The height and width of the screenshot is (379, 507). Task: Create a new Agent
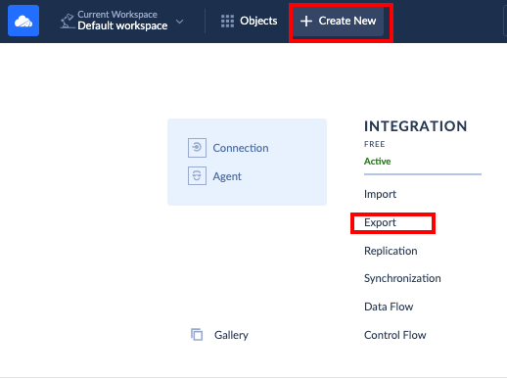[x=227, y=176]
